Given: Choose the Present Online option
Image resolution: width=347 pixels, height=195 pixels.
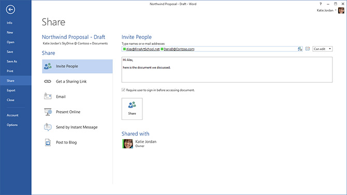Looking at the screenshot, I should [77, 112].
